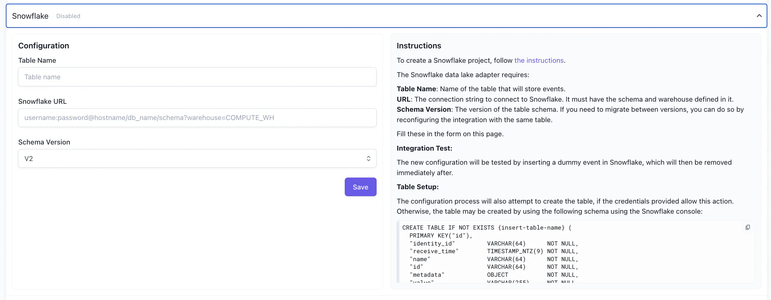Follow the instructions hyperlink
The width and height of the screenshot is (771, 300).
coord(539,60)
